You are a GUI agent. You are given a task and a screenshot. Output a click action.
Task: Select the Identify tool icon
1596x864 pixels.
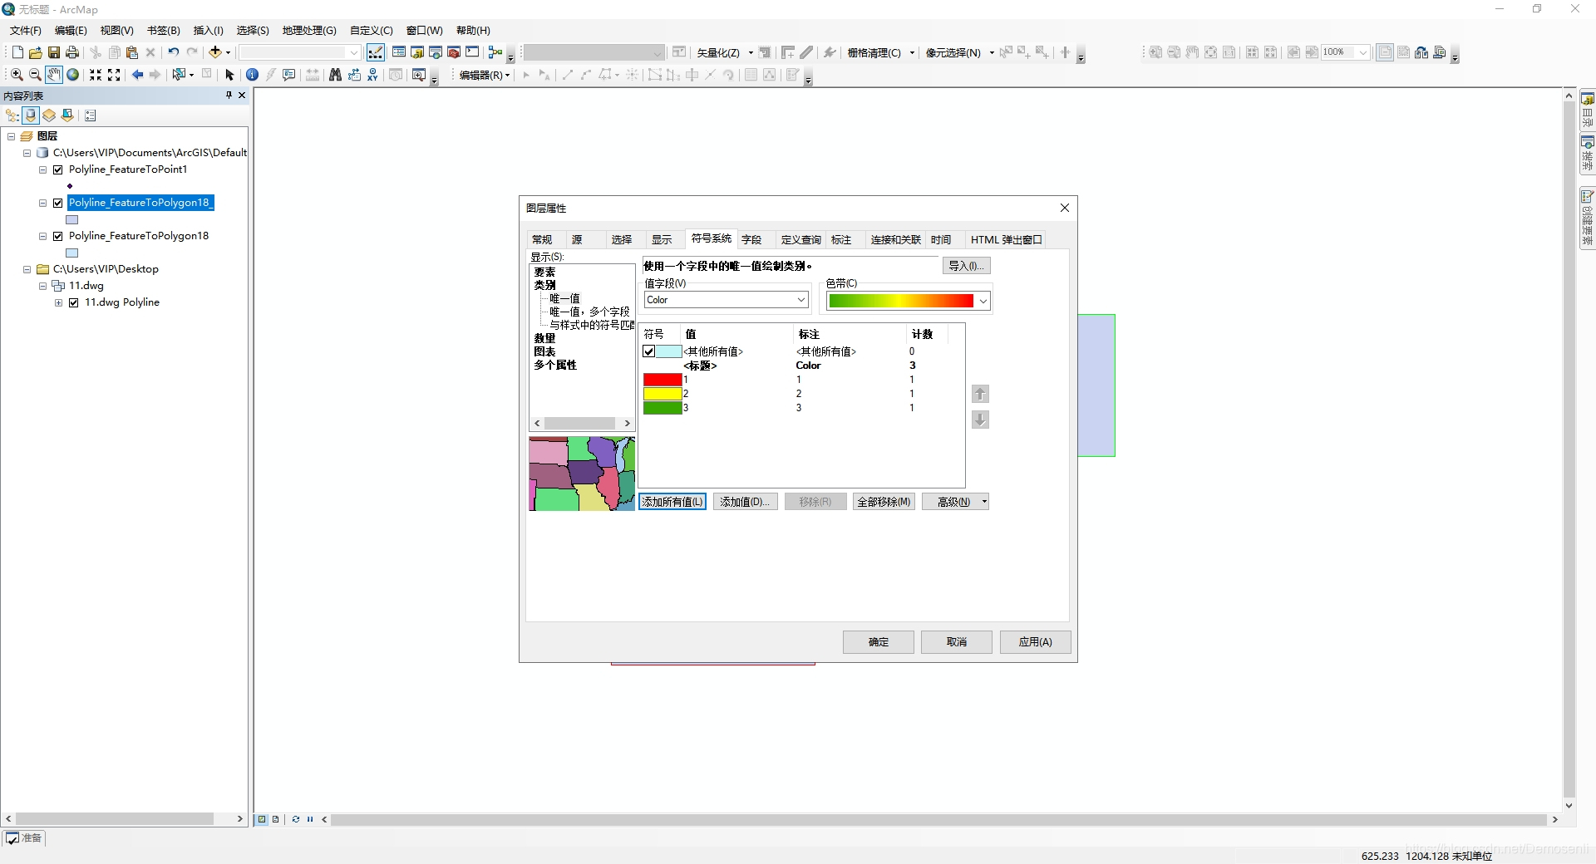pyautogui.click(x=252, y=75)
